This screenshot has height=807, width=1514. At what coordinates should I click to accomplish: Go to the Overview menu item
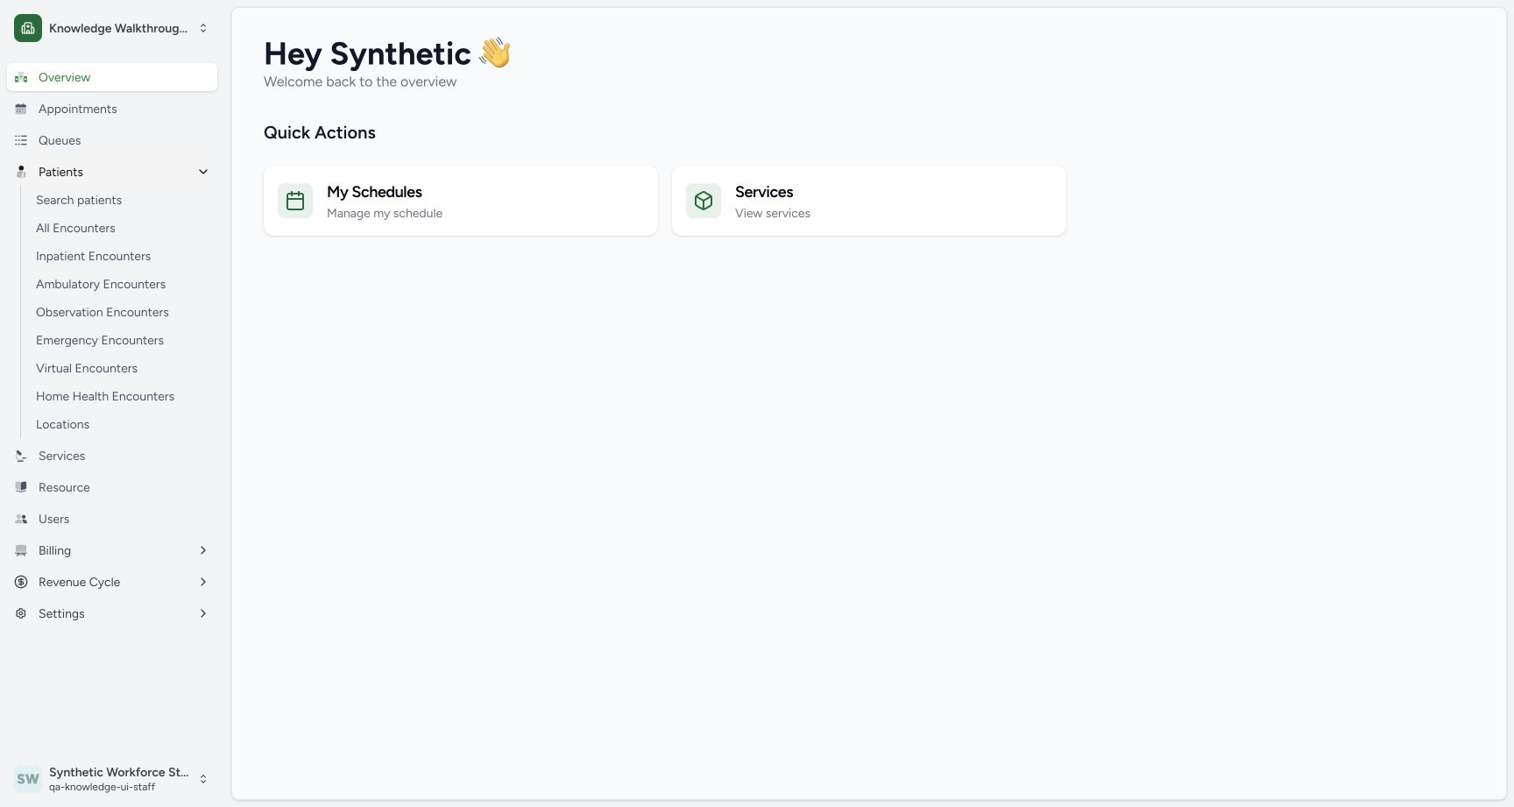112,77
